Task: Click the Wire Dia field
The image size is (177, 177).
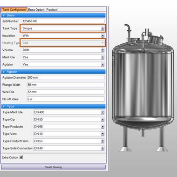Action: (x=66, y=92)
